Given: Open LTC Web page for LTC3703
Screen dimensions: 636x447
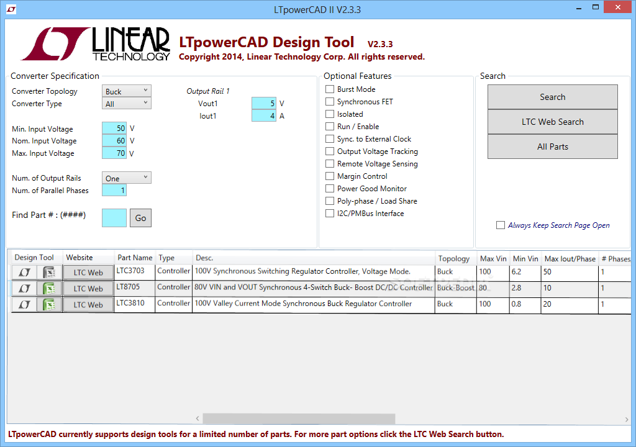Looking at the screenshot, I should point(88,273).
